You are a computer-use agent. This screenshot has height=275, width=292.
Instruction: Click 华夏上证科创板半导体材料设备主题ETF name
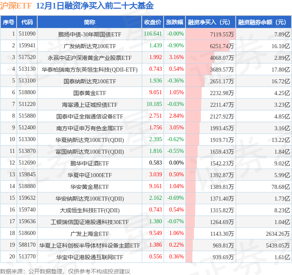point(90,245)
